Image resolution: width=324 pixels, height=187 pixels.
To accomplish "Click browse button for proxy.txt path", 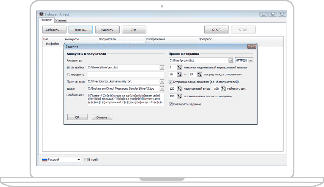I will coord(231,60).
